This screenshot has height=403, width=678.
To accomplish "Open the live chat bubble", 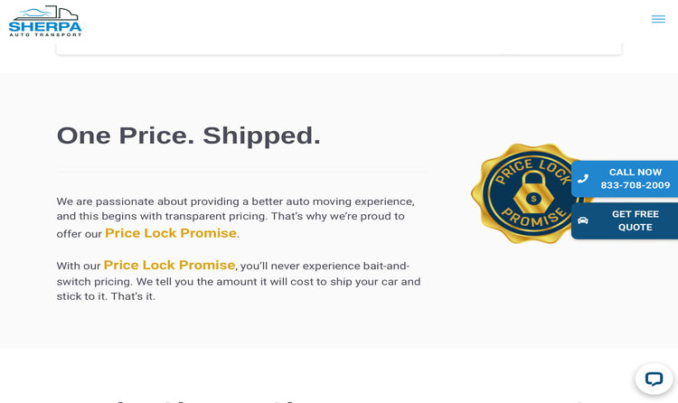I will [654, 379].
